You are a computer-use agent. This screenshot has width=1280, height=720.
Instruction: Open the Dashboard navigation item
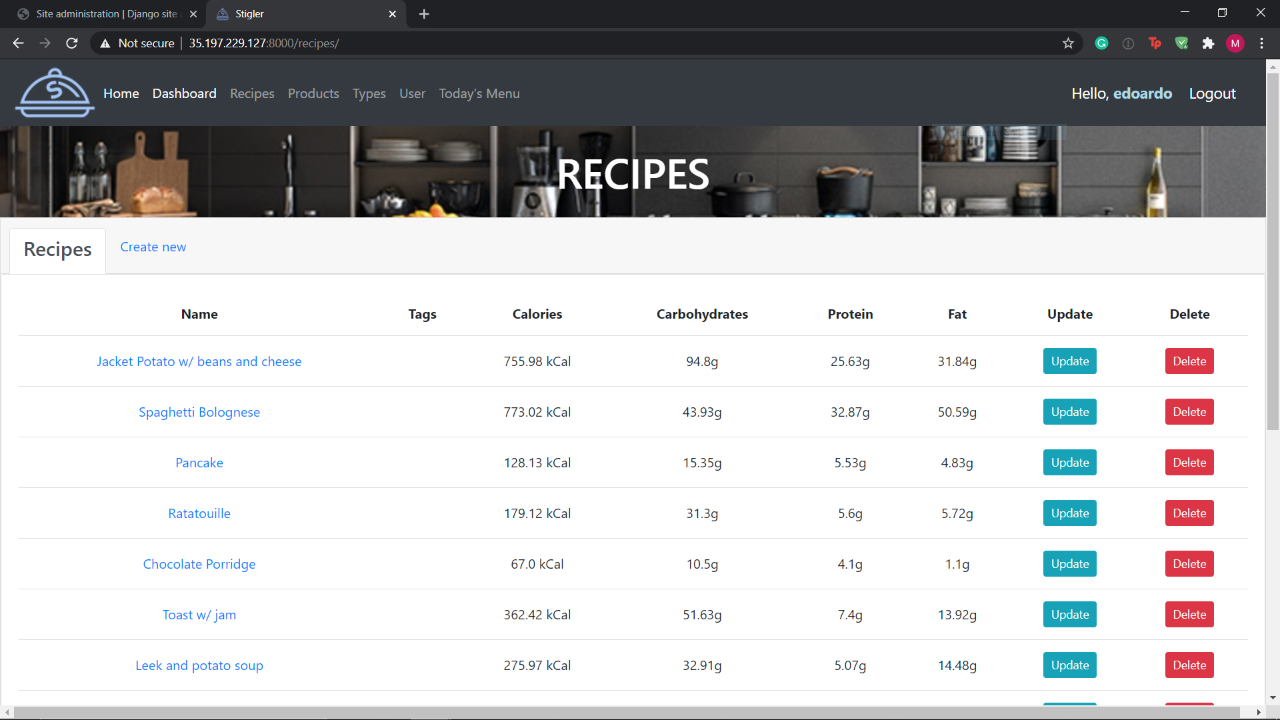click(184, 93)
